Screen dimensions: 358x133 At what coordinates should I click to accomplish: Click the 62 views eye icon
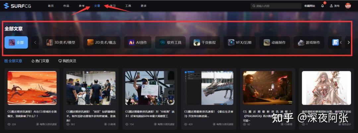(x=245, y=124)
